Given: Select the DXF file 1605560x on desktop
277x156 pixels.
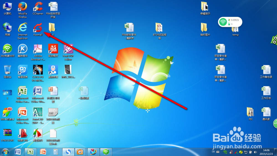Looking at the screenshot, I should point(53,115).
